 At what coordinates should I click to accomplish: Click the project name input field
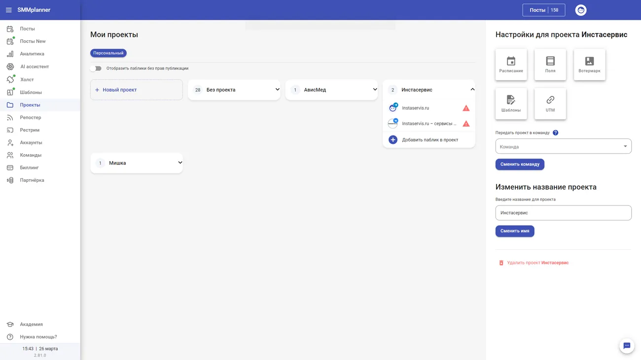563,213
